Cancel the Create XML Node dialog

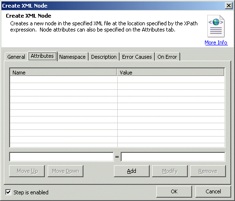213,191
